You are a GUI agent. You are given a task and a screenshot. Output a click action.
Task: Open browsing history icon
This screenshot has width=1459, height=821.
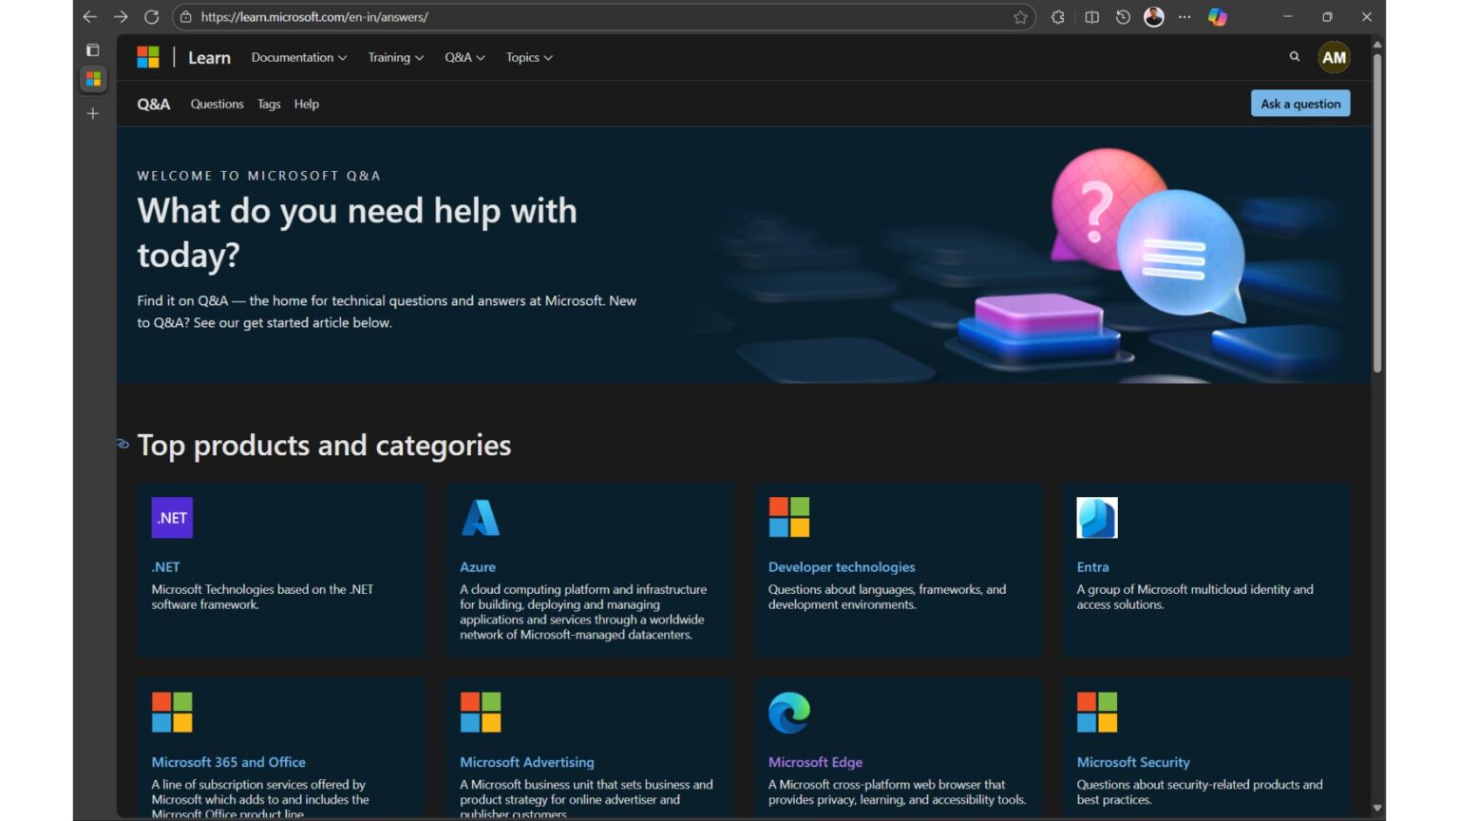coord(1121,17)
